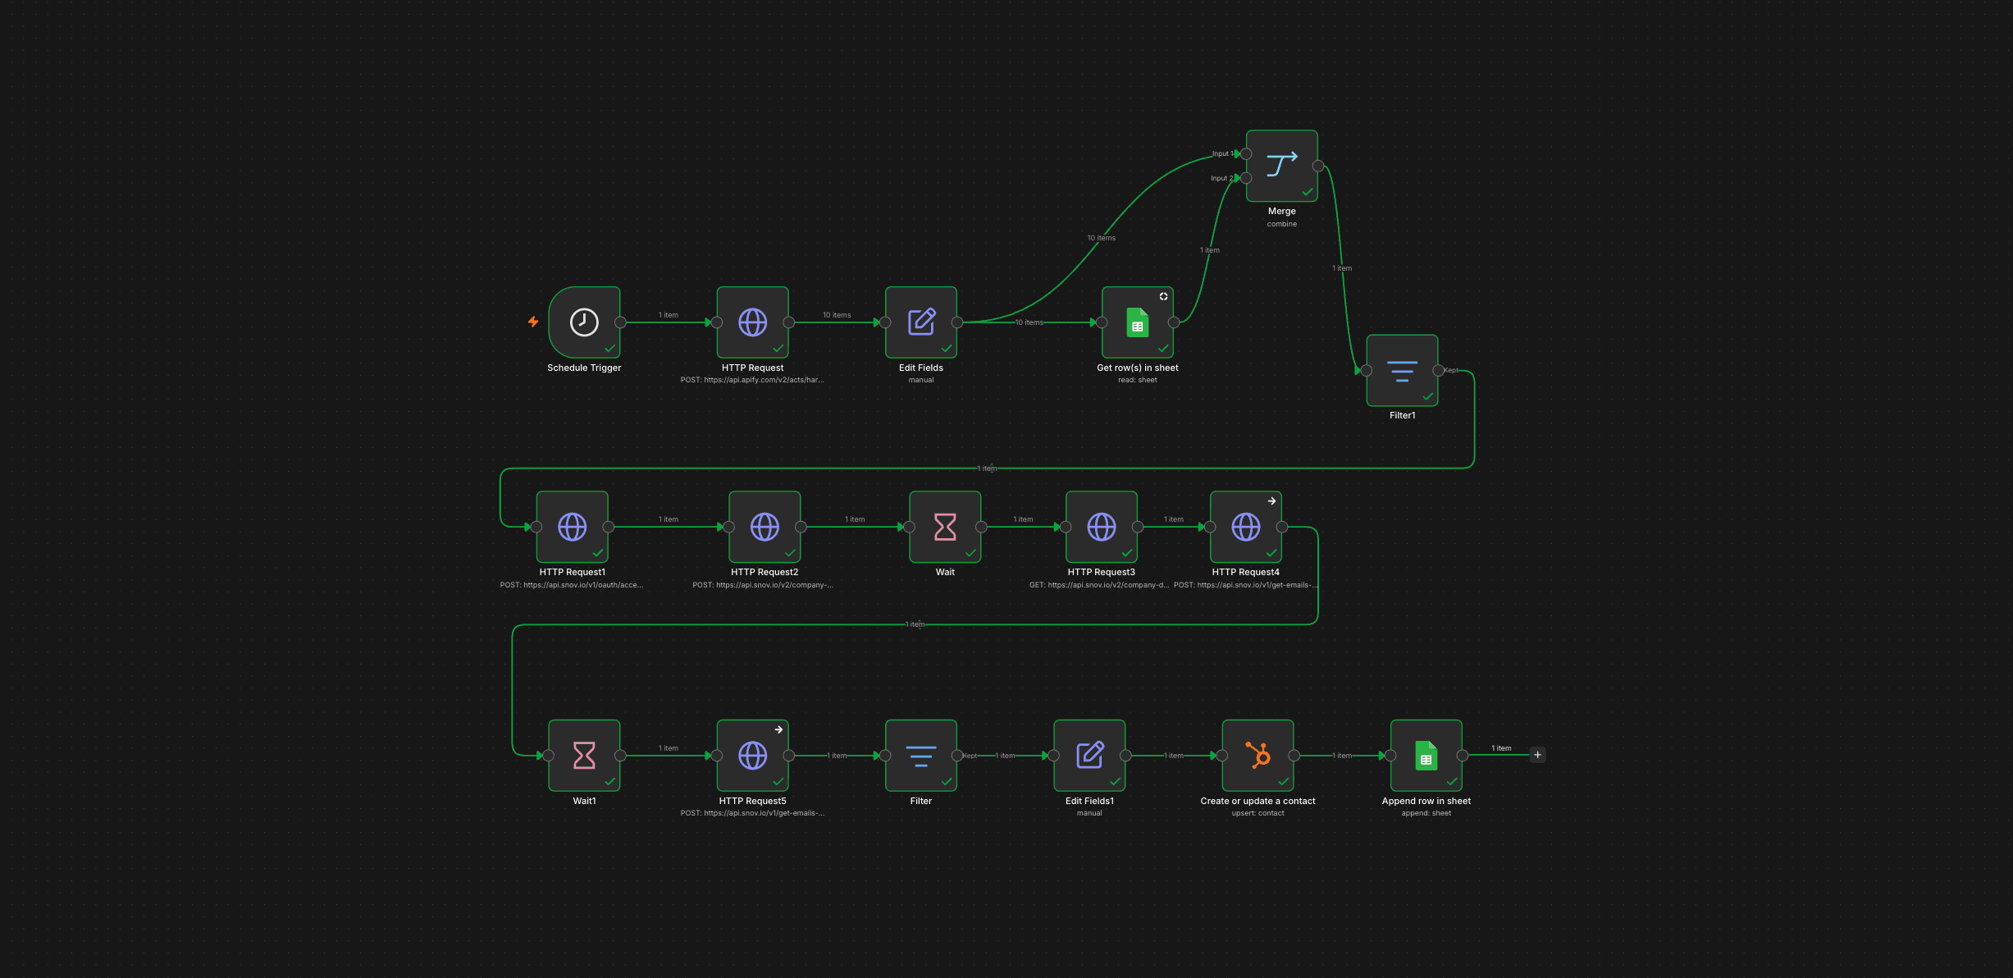This screenshot has height=978, width=2013.
Task: Select the Schedule Trigger clock node
Action: click(584, 322)
